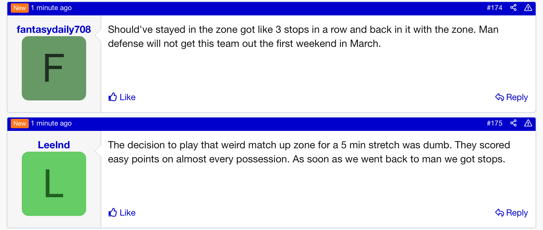
Task: Click fantasydaily708's green F avatar
Action: [54, 68]
